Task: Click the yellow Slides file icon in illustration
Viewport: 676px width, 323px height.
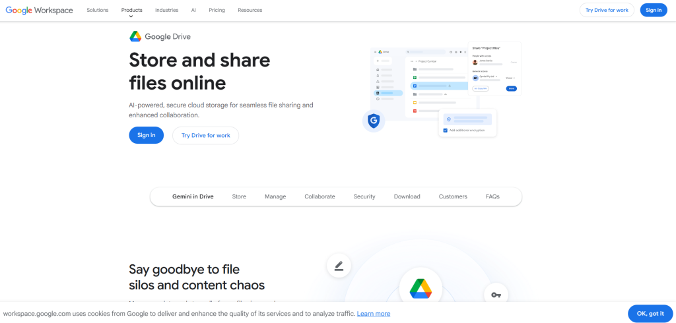Action: [415, 102]
